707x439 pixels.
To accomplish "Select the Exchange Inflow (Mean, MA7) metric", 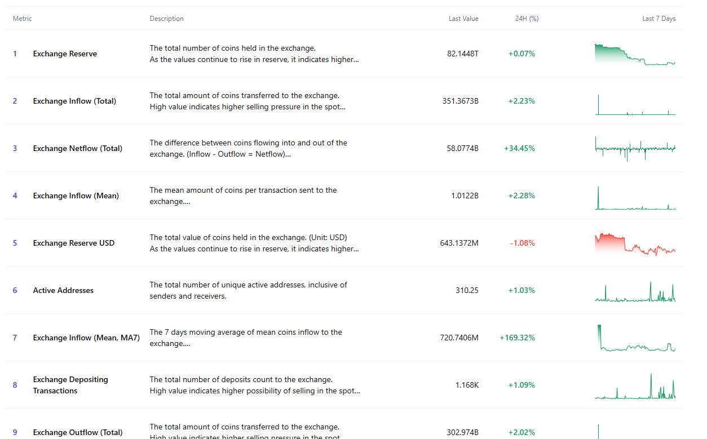I will point(86,338).
